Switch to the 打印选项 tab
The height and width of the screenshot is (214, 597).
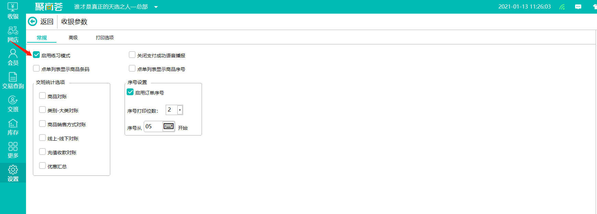[105, 38]
